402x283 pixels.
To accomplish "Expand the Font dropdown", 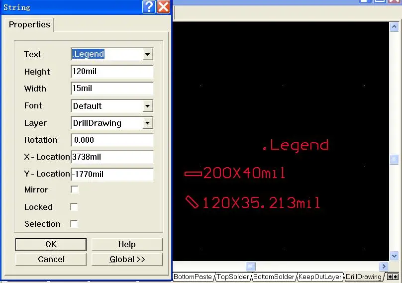I will 147,106.
